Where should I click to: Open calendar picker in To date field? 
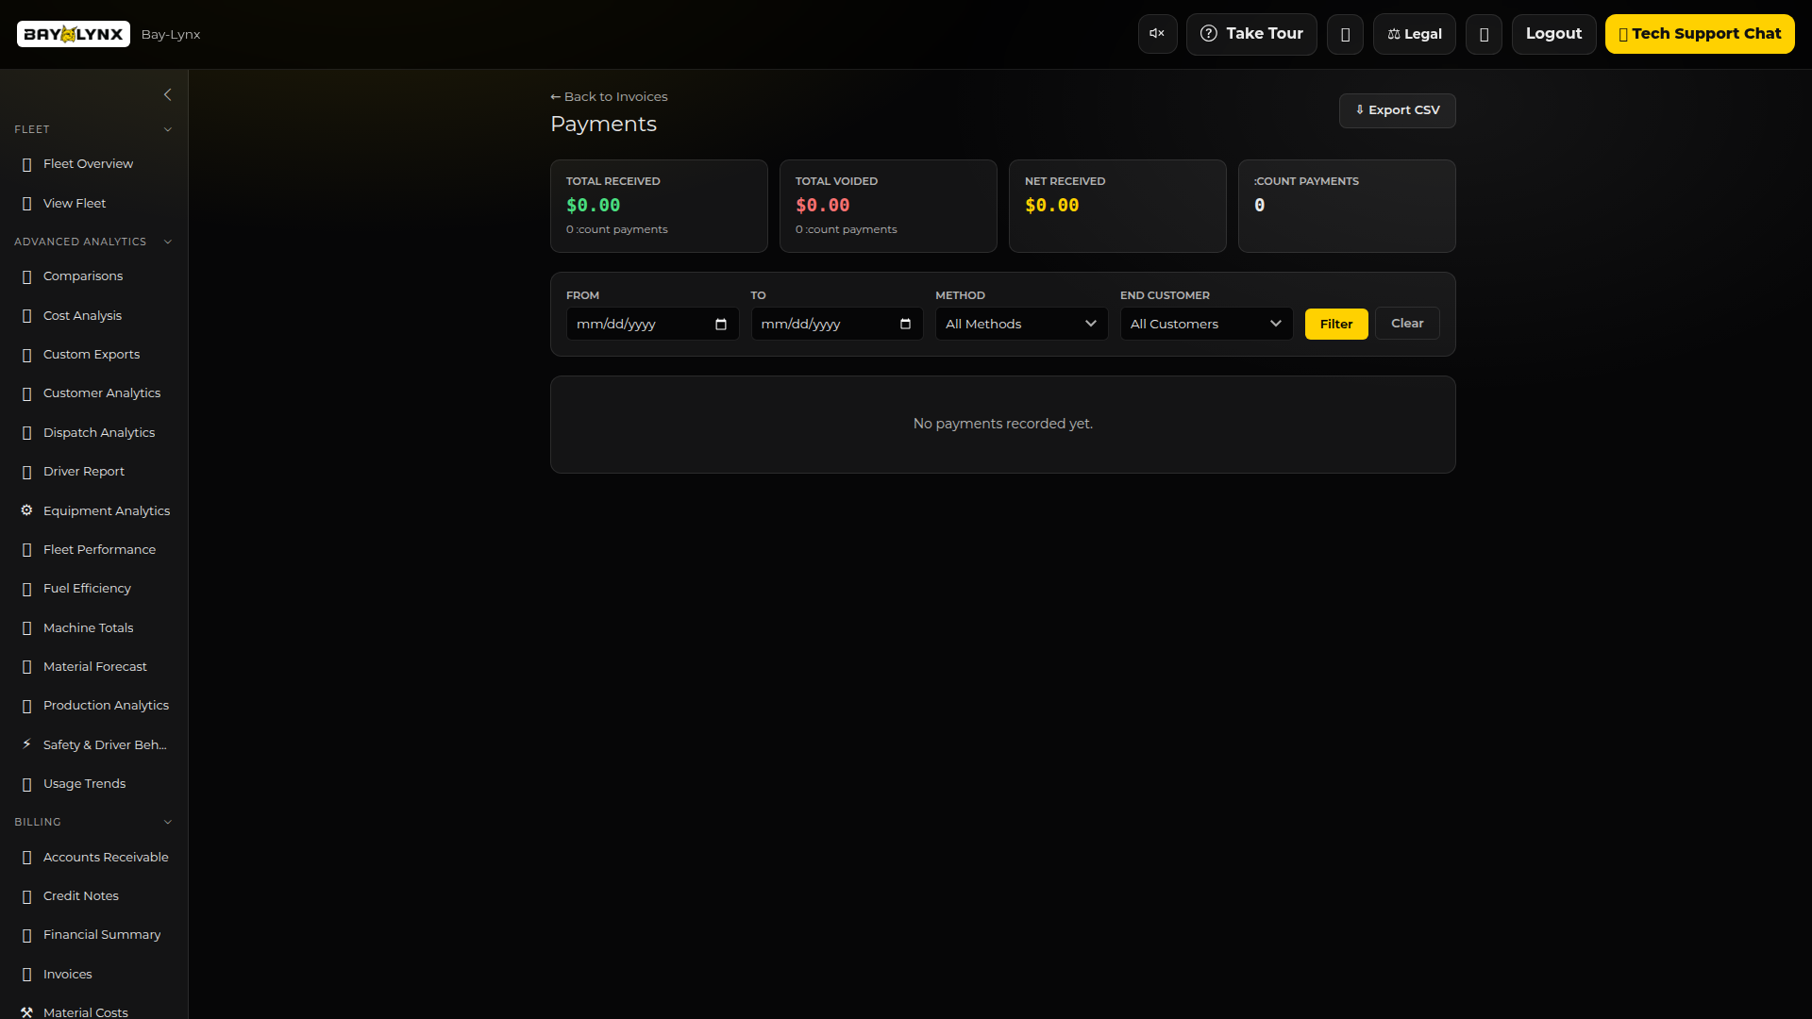pos(905,324)
